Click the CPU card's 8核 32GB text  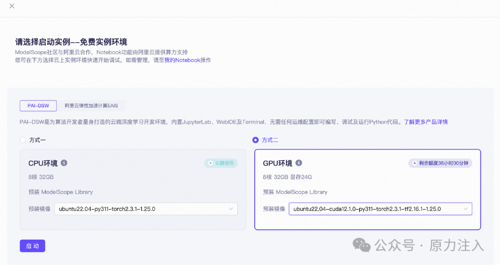41,177
